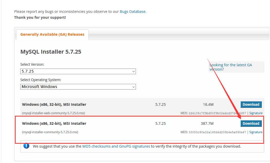Click the 'Select Operating System:' label
270x163 pixels.
(x=41, y=80)
